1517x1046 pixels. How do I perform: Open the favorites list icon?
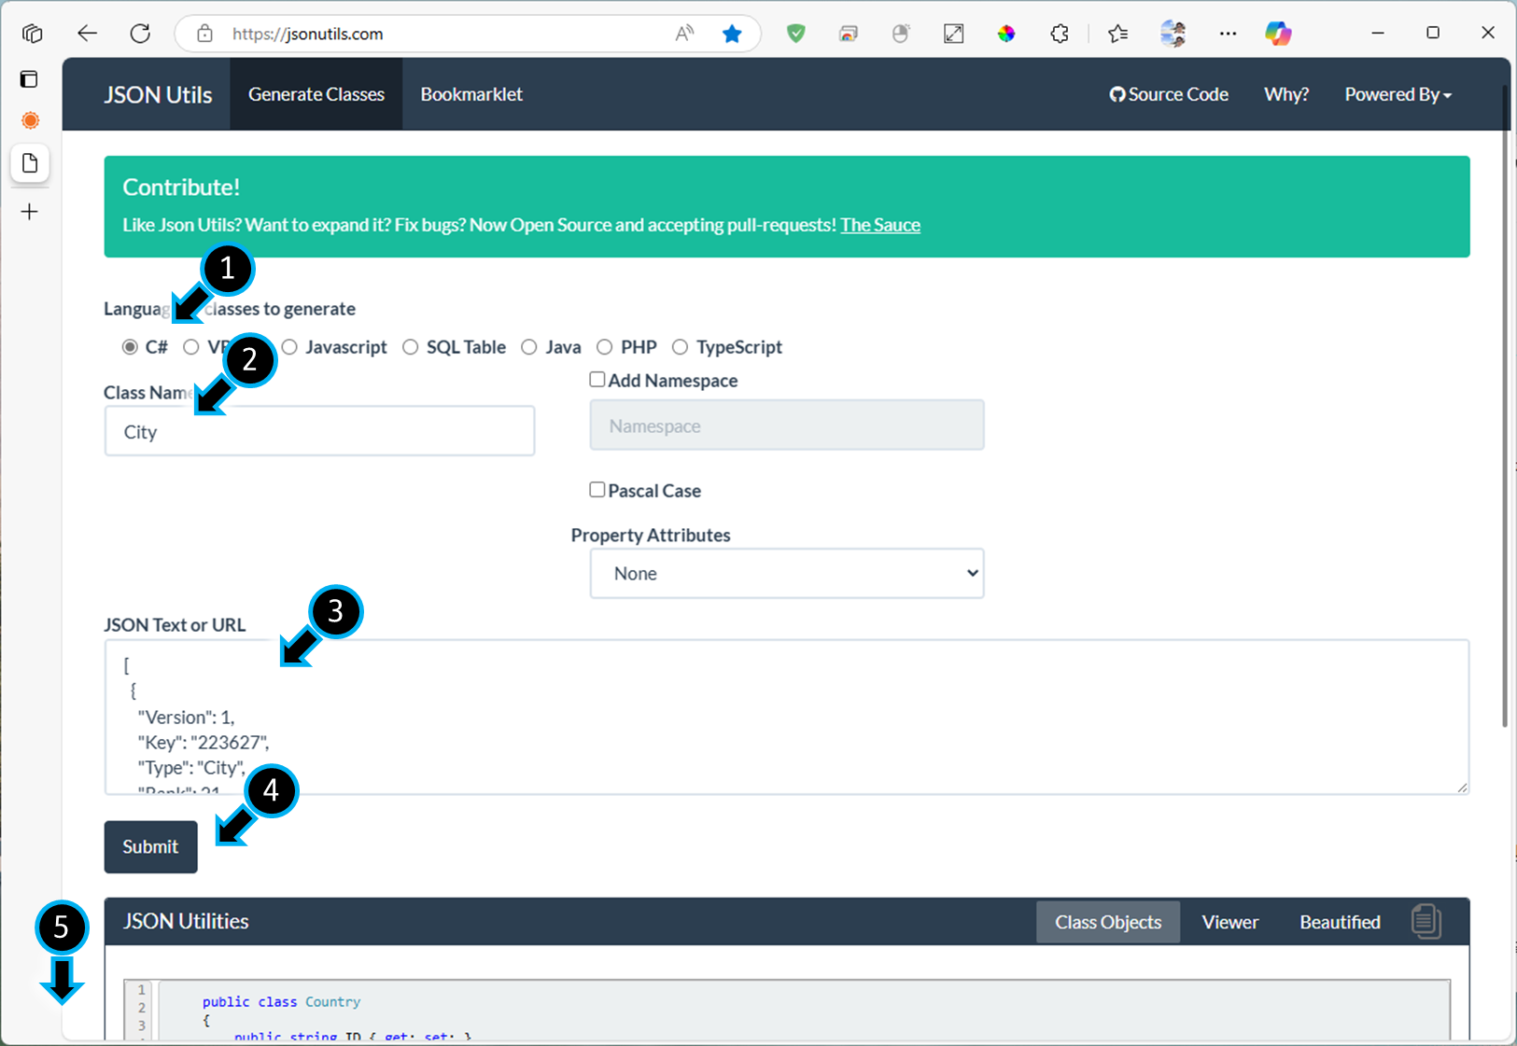(x=1117, y=34)
